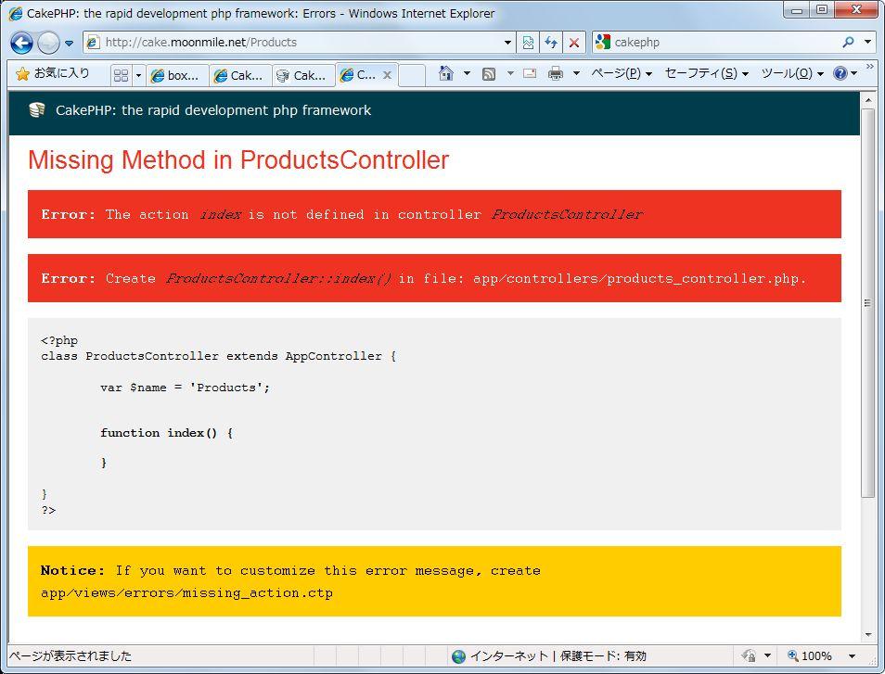This screenshot has height=674, width=885.
Task: Click the CakePHP header link
Action: [x=212, y=110]
